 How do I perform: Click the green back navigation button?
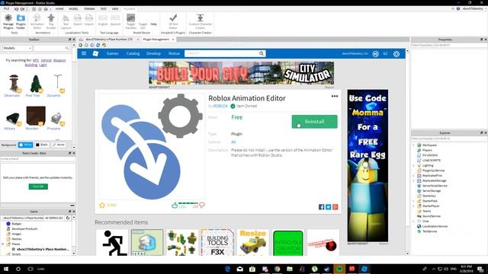[x=80, y=45]
